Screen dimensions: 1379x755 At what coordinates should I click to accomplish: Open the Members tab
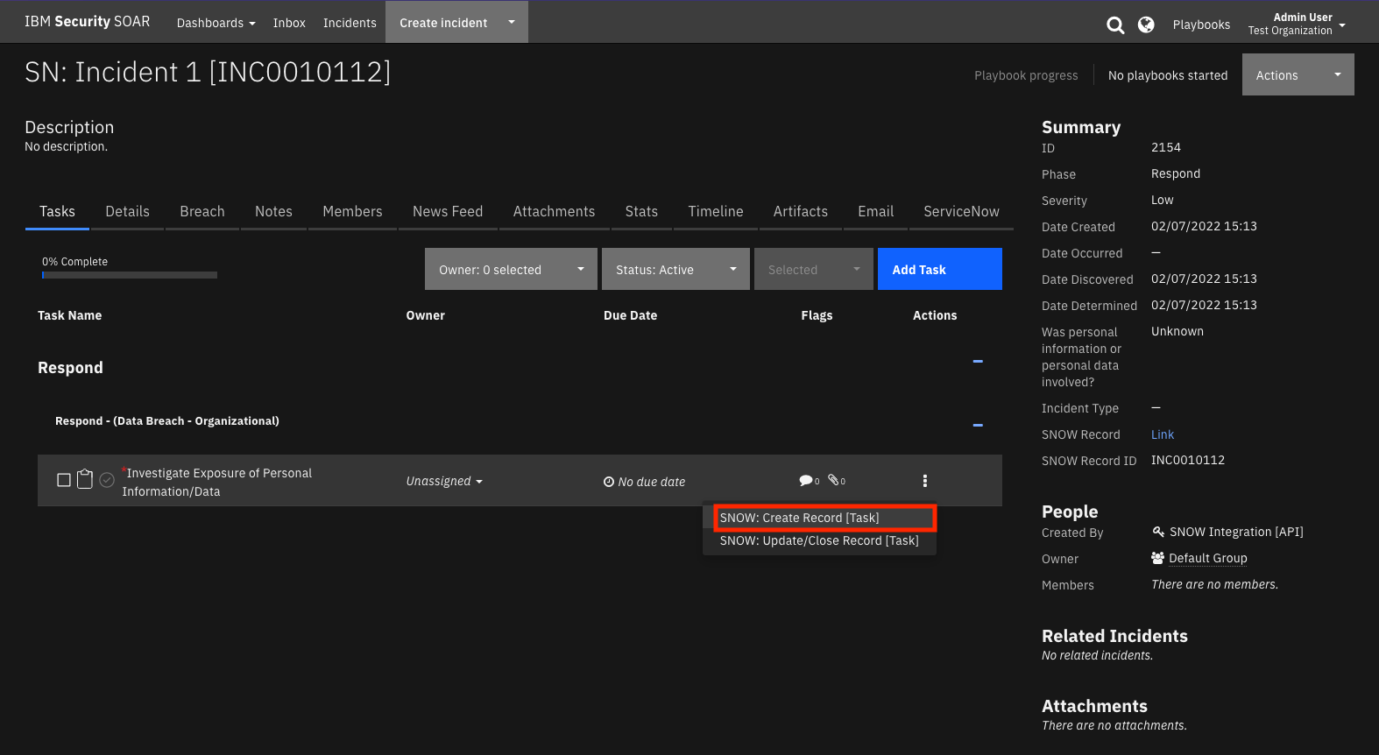click(x=352, y=212)
